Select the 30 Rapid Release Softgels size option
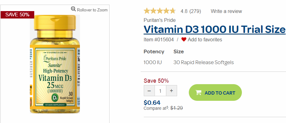The height and width of the screenshot is (123, 286). [x=204, y=63]
